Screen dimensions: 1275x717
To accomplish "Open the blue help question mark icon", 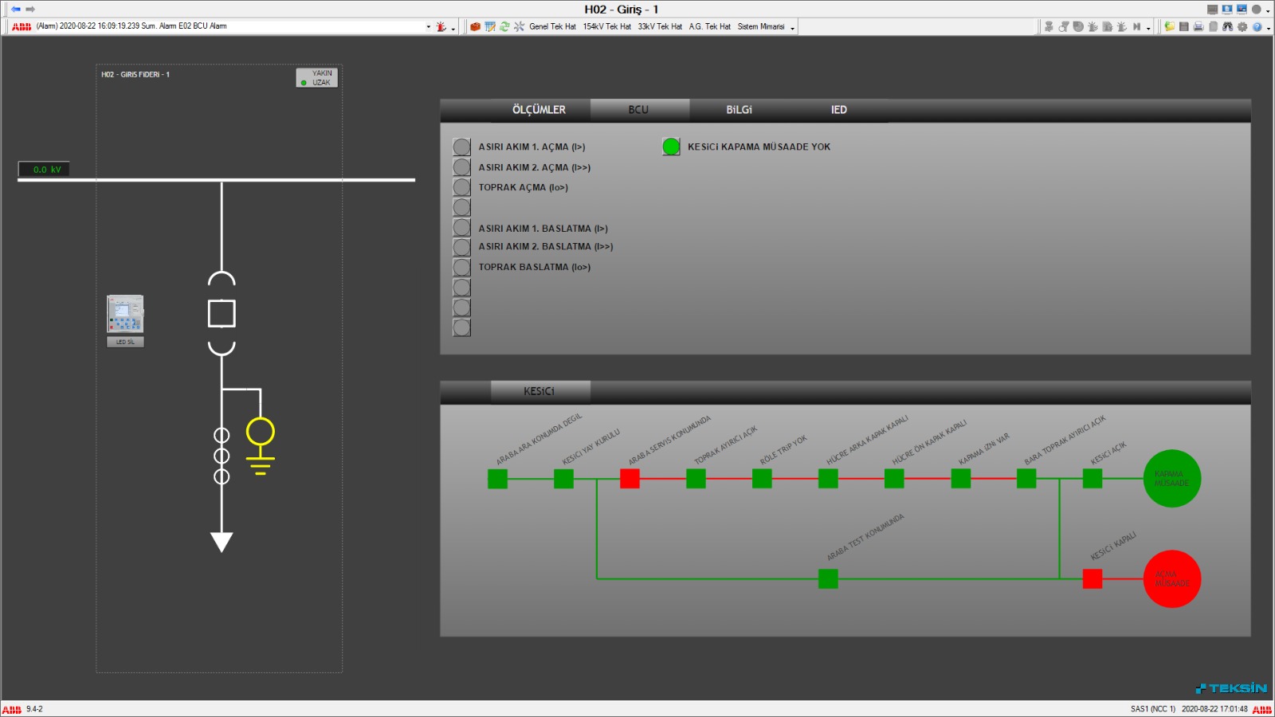I will coord(1257,27).
